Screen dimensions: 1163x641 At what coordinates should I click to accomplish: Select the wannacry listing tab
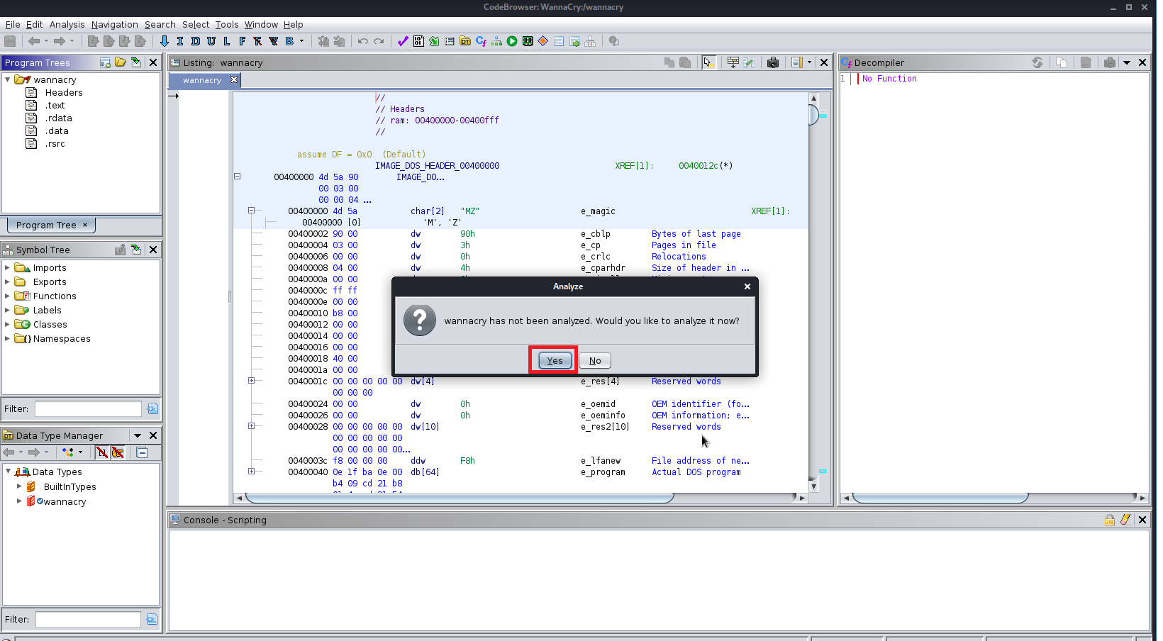202,80
